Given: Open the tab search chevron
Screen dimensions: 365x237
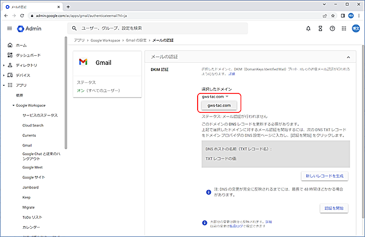Looking at the screenshot, I should click(324, 4).
